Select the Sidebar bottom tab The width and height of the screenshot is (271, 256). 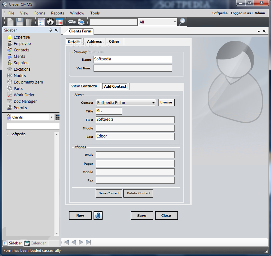(x=13, y=243)
